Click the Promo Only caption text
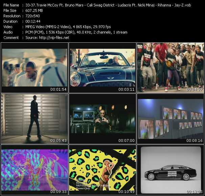 pyautogui.click(x=83, y=189)
